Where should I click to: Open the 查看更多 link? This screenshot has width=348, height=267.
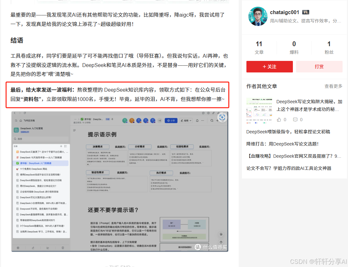[x=333, y=86]
